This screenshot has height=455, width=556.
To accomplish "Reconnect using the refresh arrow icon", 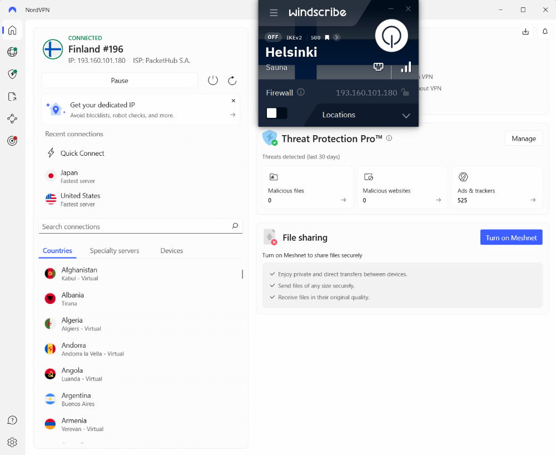I will coord(232,81).
